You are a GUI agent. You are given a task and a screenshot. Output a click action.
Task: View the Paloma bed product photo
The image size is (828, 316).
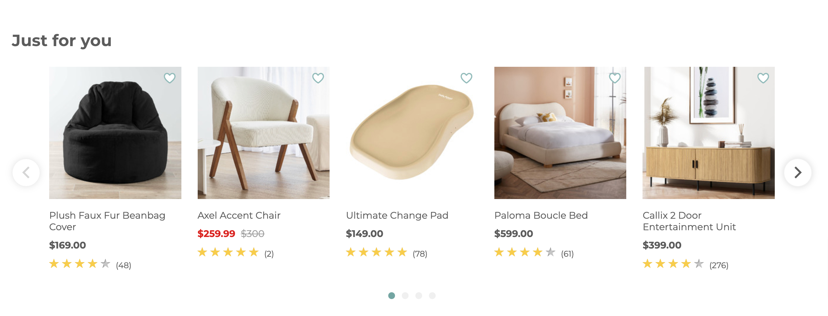pyautogui.click(x=560, y=133)
